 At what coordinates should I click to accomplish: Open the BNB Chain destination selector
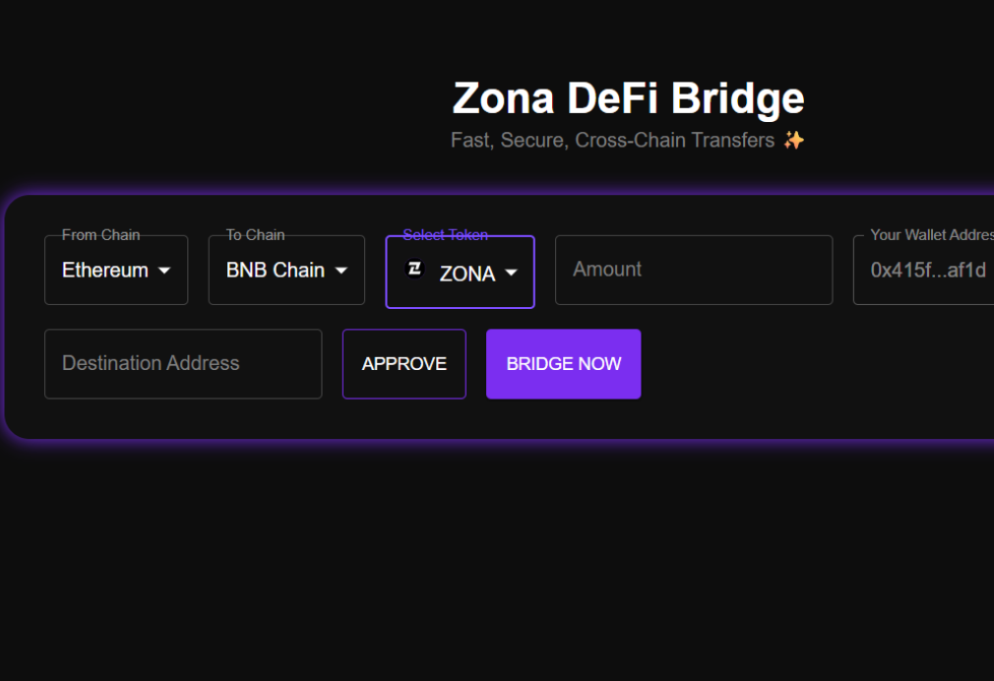tap(286, 270)
